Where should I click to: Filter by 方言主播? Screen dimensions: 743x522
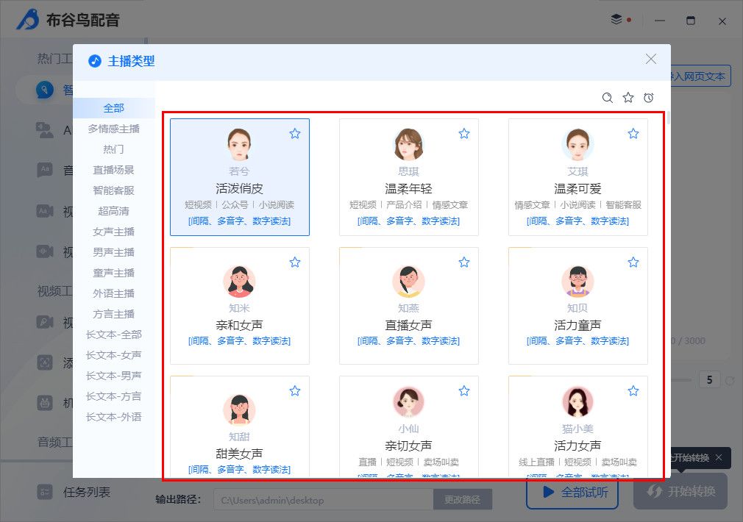114,314
